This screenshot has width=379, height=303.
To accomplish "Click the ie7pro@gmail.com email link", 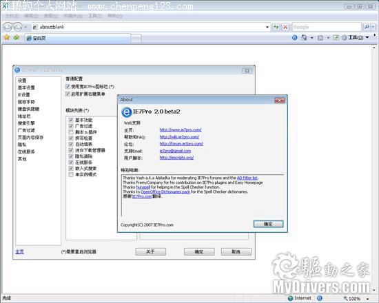I will tap(175, 151).
